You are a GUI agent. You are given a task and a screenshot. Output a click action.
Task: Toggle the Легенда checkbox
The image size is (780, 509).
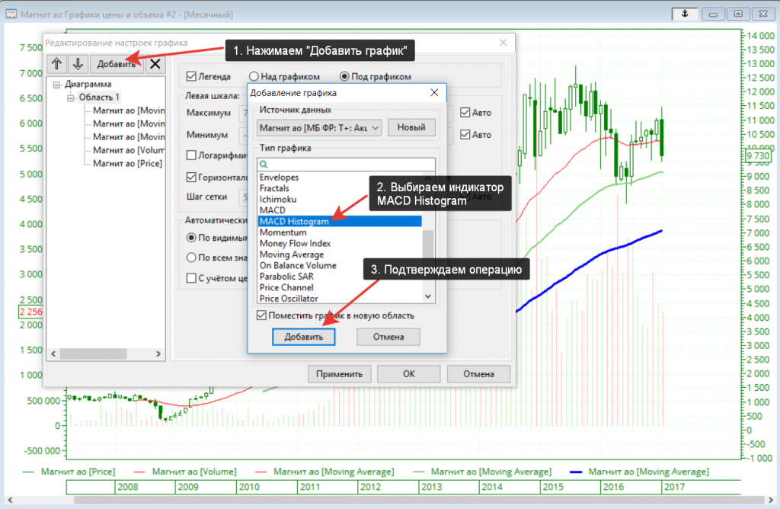pyautogui.click(x=192, y=76)
